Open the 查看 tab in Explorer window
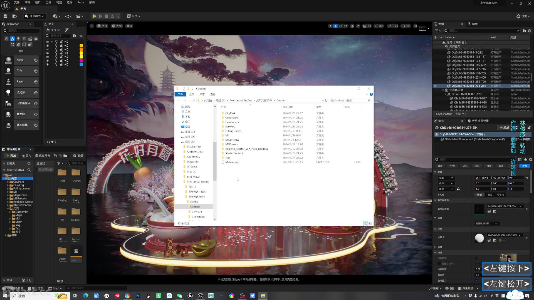The width and height of the screenshot is (534, 300). (213, 94)
